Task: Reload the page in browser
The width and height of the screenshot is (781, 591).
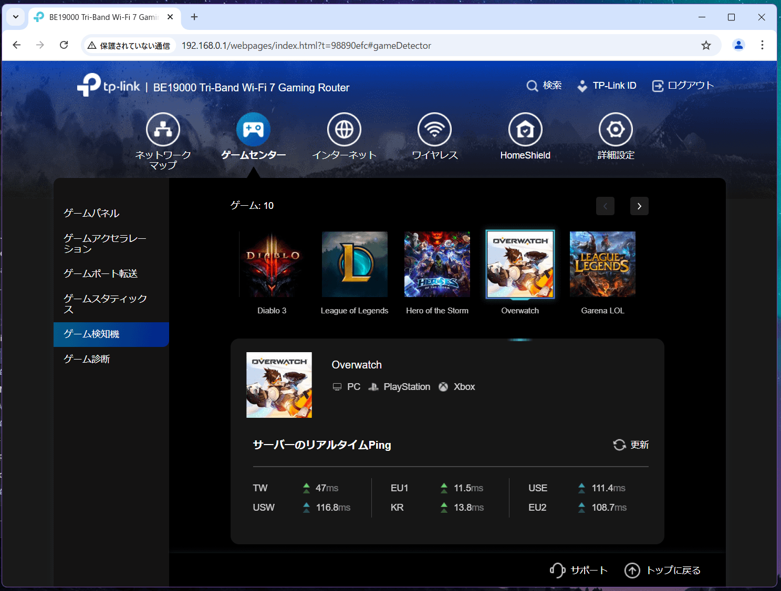Action: point(64,45)
